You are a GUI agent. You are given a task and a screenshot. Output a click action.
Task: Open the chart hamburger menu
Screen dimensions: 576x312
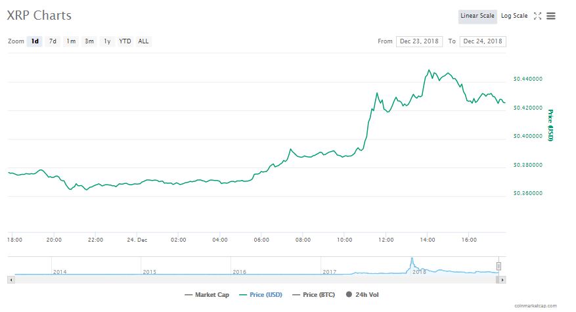[x=550, y=16]
